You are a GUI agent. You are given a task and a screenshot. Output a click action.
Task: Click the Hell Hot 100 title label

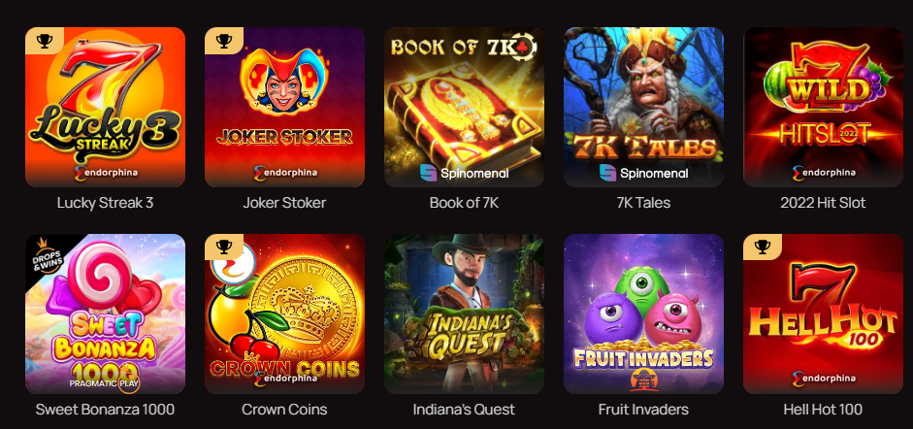[x=824, y=410]
